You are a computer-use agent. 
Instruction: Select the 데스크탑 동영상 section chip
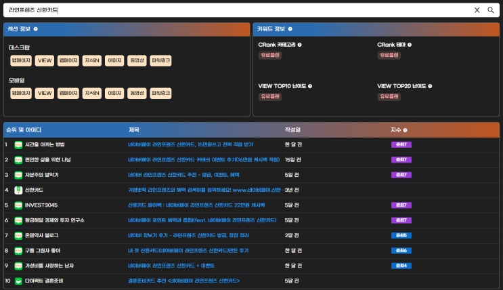[x=137, y=60]
